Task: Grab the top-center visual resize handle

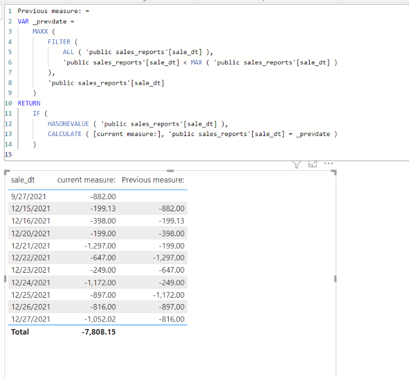Action: (x=171, y=171)
